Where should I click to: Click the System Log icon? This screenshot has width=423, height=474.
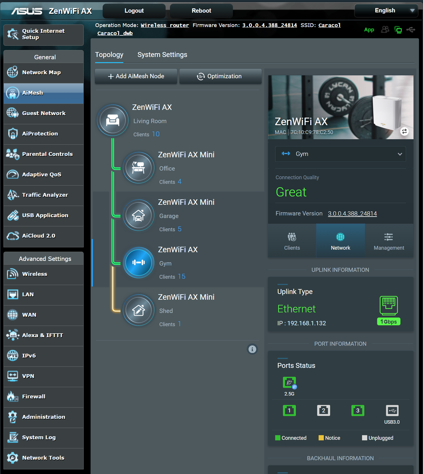13,437
